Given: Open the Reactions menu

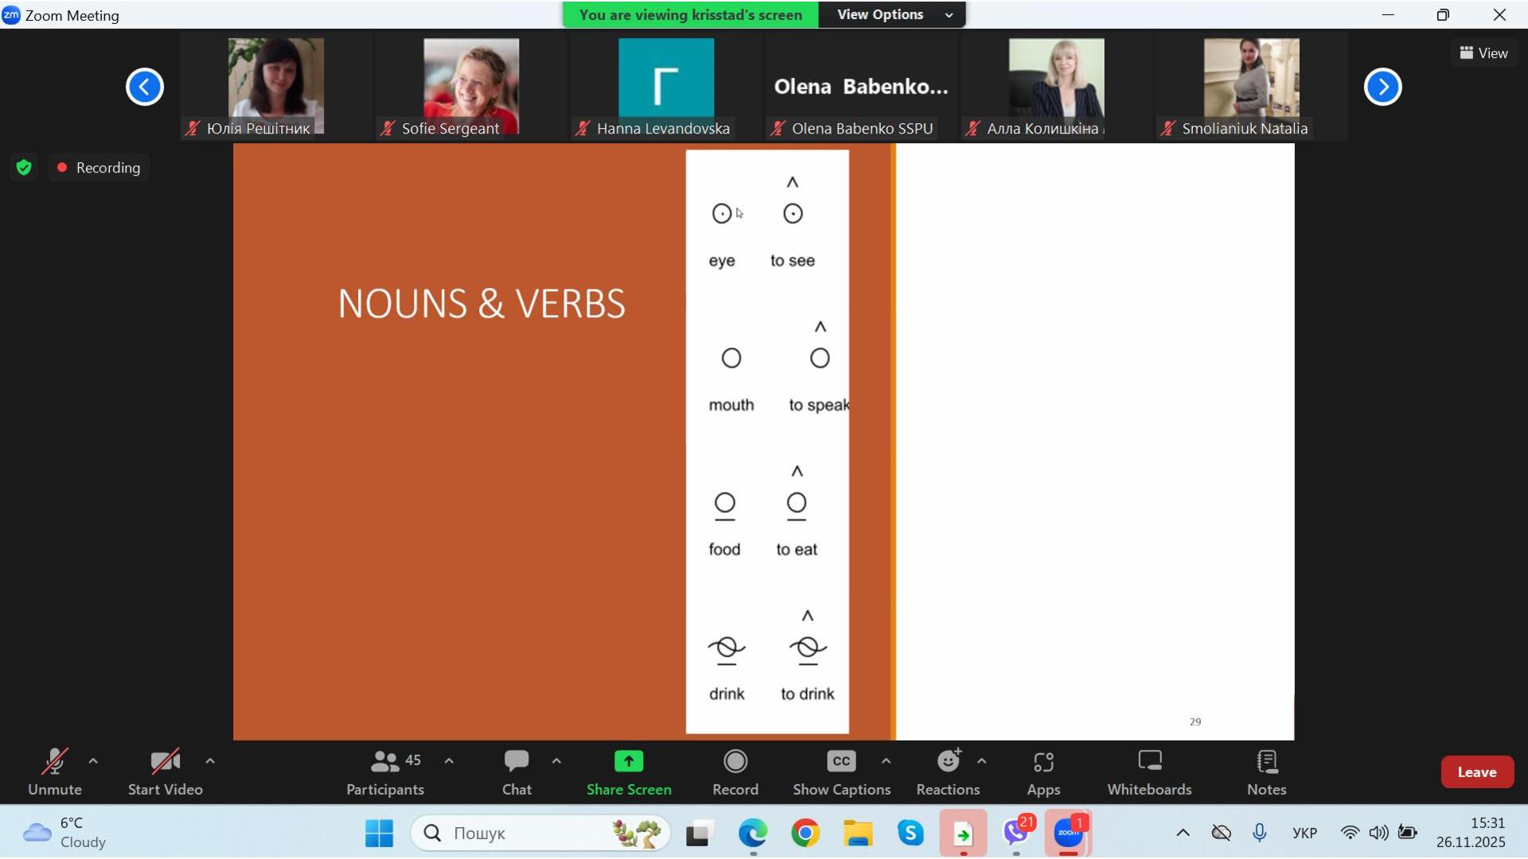Looking at the screenshot, I should click(x=947, y=772).
